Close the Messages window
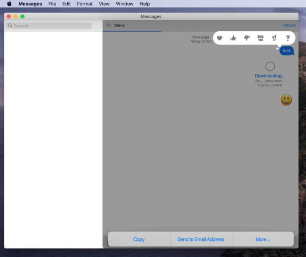This screenshot has height=257, width=306. click(9, 16)
